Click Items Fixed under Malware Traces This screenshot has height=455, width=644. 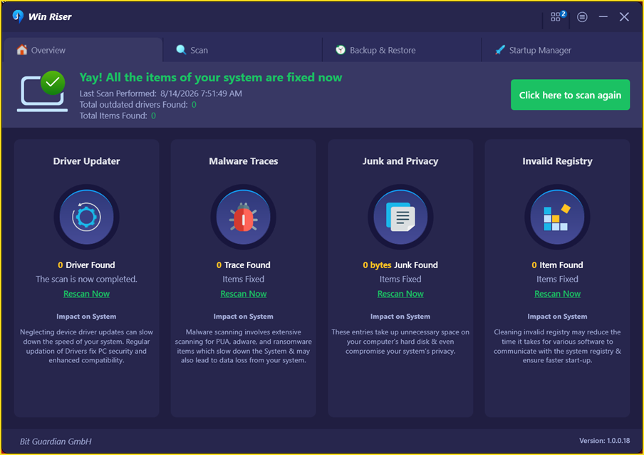[243, 279]
